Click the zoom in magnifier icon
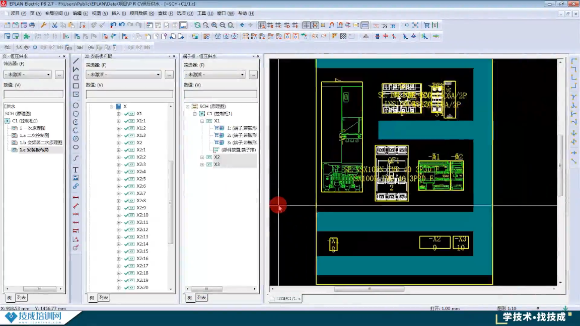Image resolution: width=580 pixels, height=326 pixels. (x=214, y=25)
